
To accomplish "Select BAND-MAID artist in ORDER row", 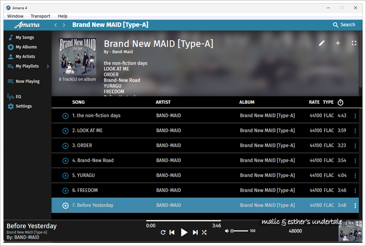I will (168, 145).
